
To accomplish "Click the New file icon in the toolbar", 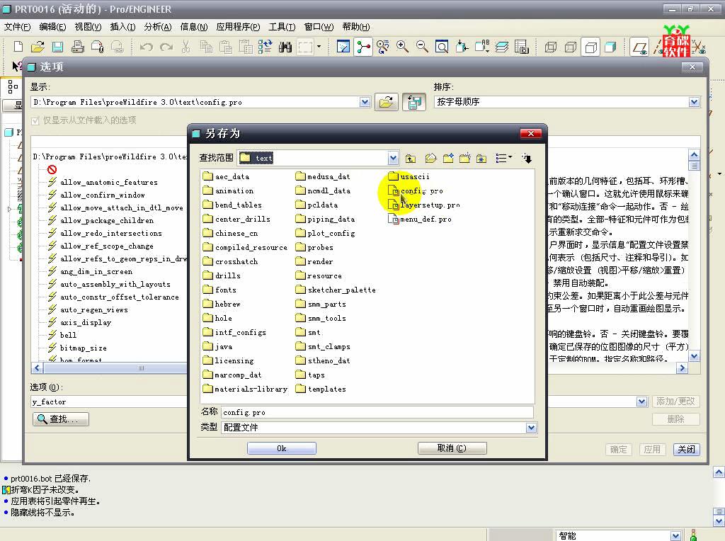I will (18, 47).
